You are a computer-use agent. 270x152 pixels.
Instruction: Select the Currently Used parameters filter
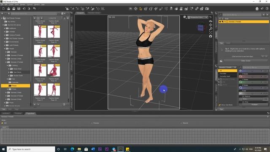pyautogui.click(x=227, y=76)
